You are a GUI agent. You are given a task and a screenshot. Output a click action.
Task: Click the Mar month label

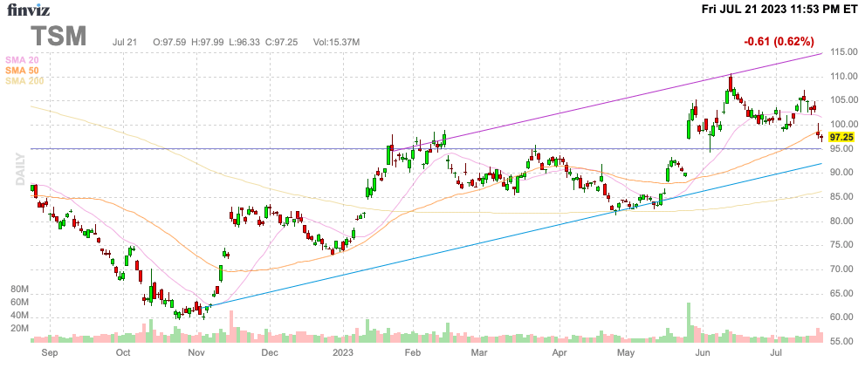pyautogui.click(x=480, y=352)
